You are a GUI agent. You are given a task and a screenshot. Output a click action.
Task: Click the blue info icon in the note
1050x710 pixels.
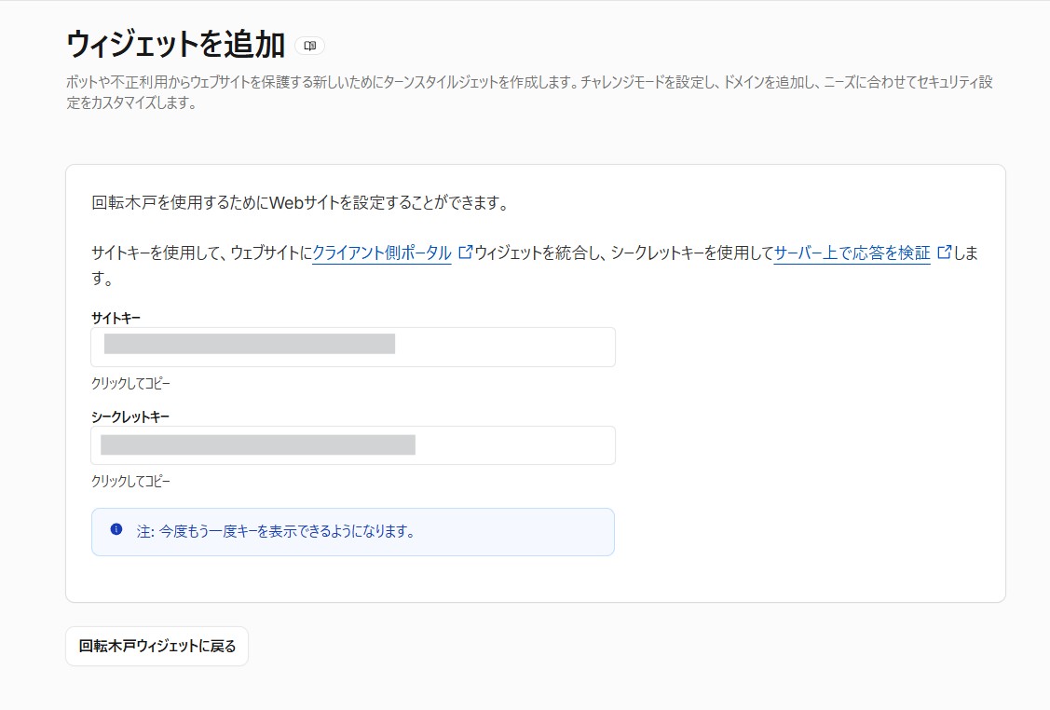[x=116, y=529]
